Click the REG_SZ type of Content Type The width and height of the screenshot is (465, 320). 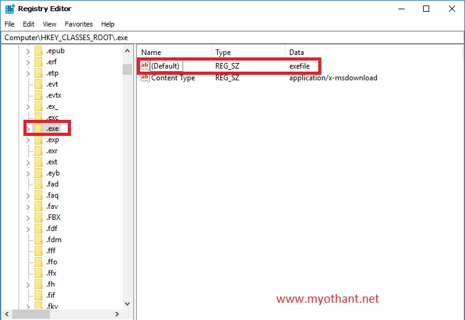(227, 78)
